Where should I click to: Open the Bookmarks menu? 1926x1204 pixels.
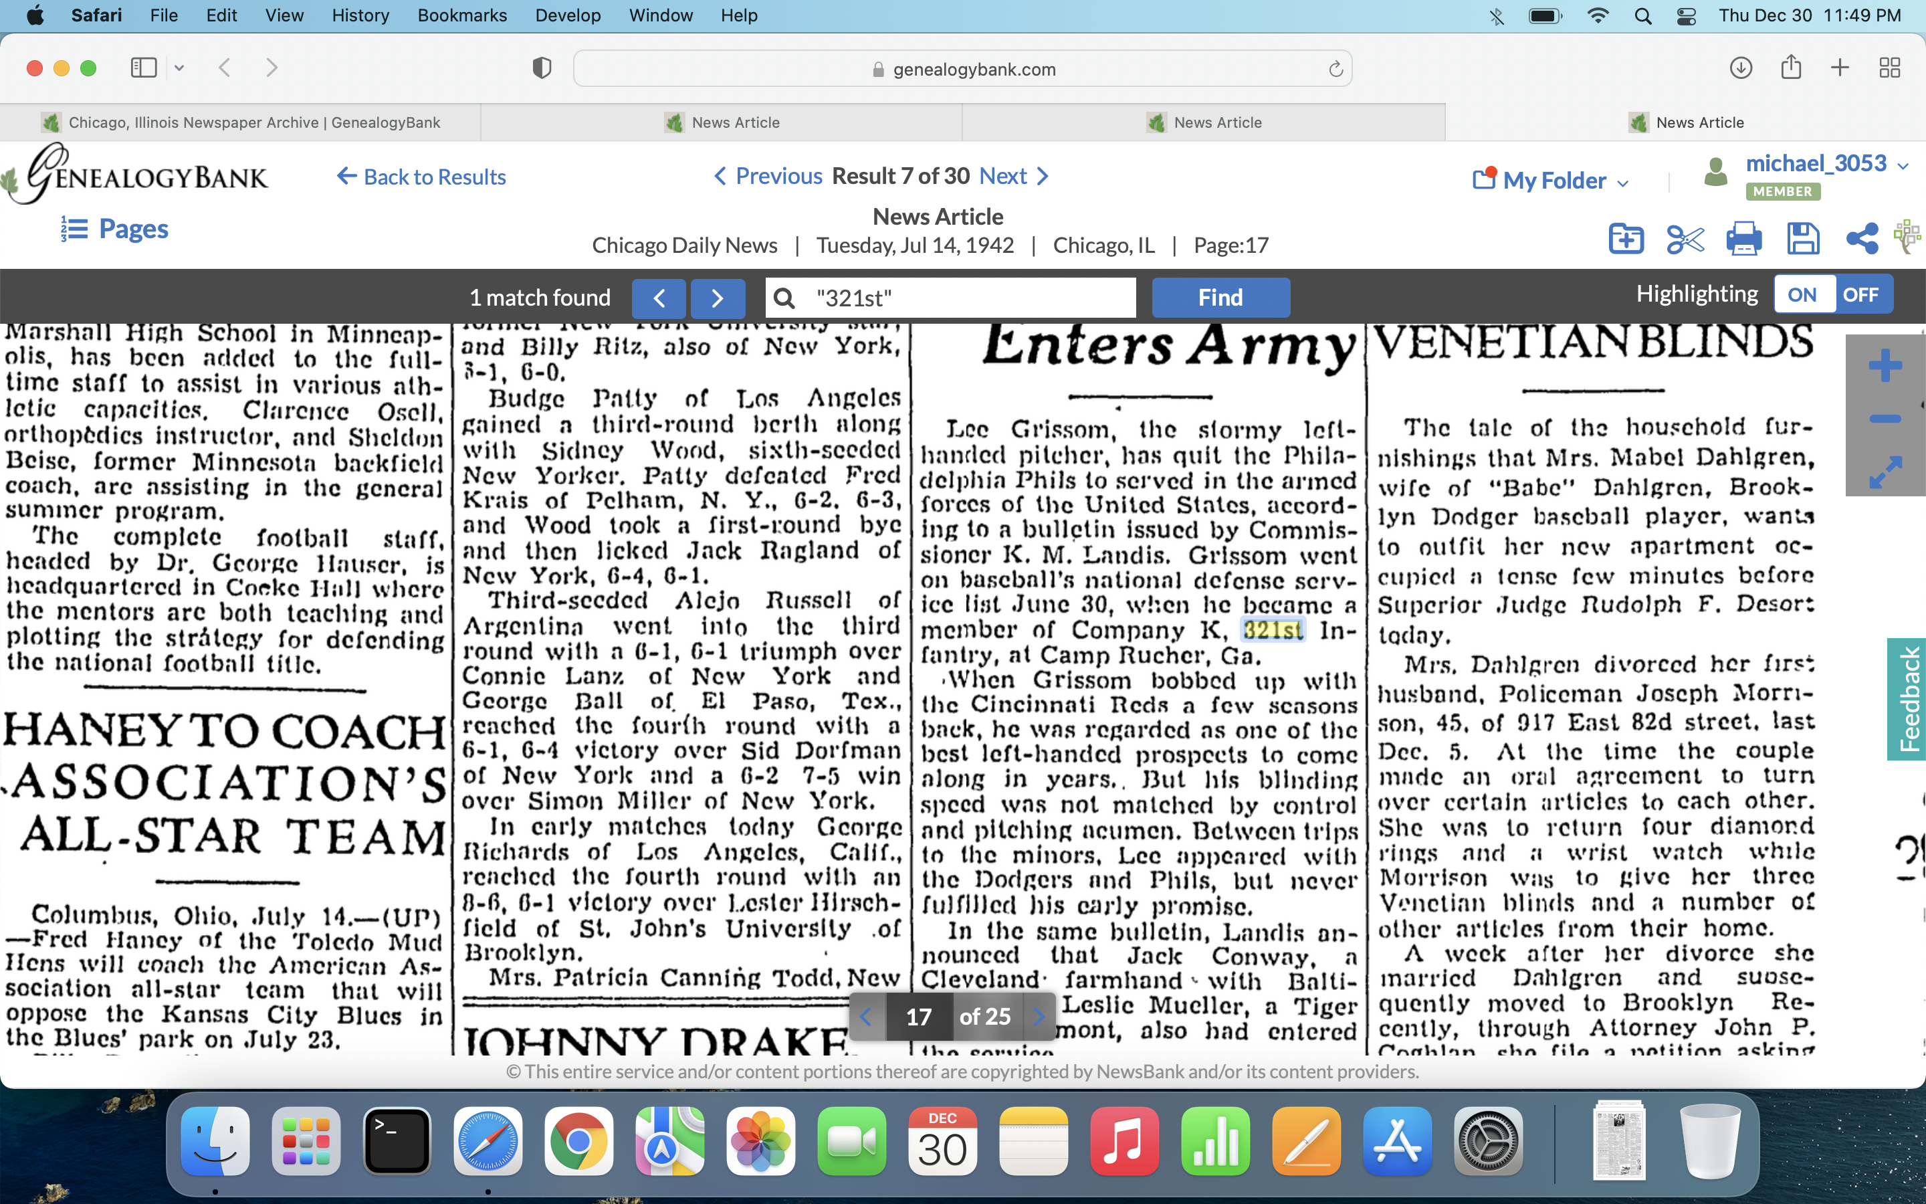pyautogui.click(x=461, y=15)
